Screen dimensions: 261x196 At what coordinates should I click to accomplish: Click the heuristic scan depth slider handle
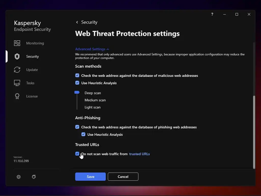click(77, 92)
